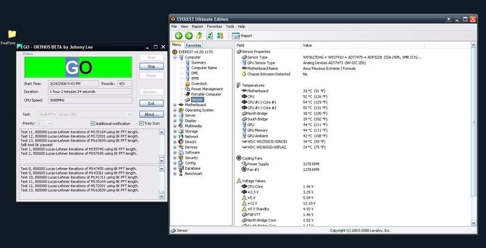The image size is (486, 248).
Task: Click the Report button in EVEREST toolbar
Action: tap(241, 36)
